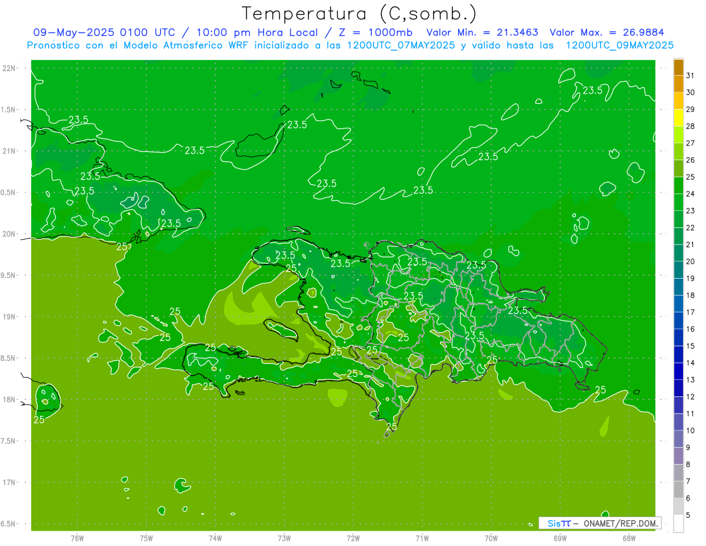This screenshot has height=546, width=706.
Task: Click the legend number "29" on the color bar
Action: point(691,109)
